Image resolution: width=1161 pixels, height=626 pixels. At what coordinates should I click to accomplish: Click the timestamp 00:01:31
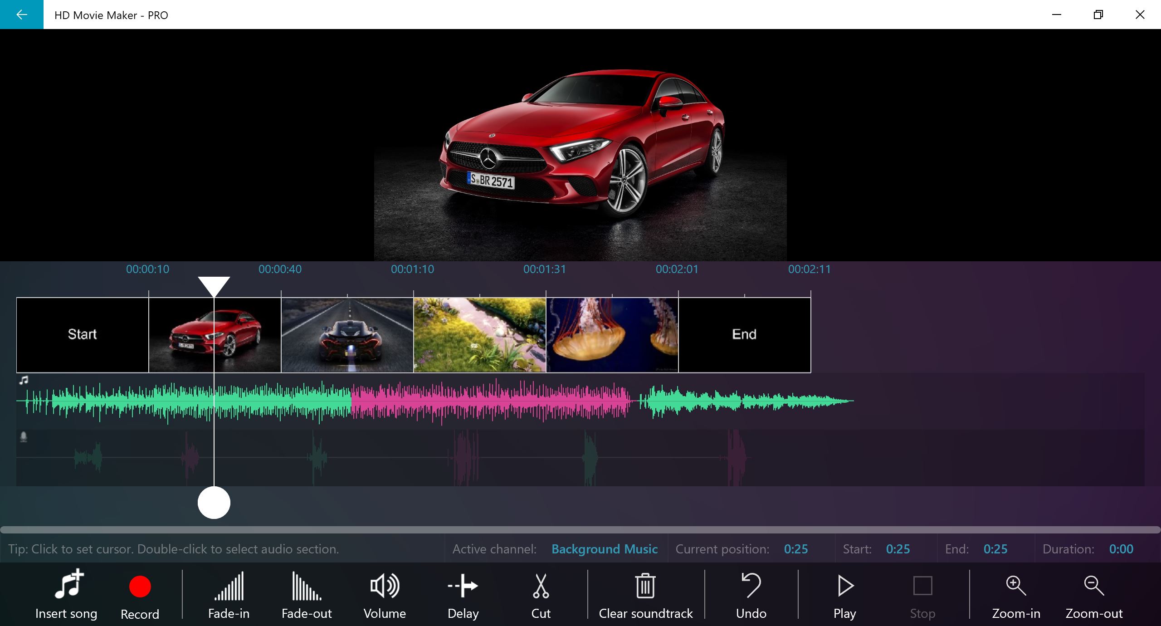pyautogui.click(x=545, y=269)
